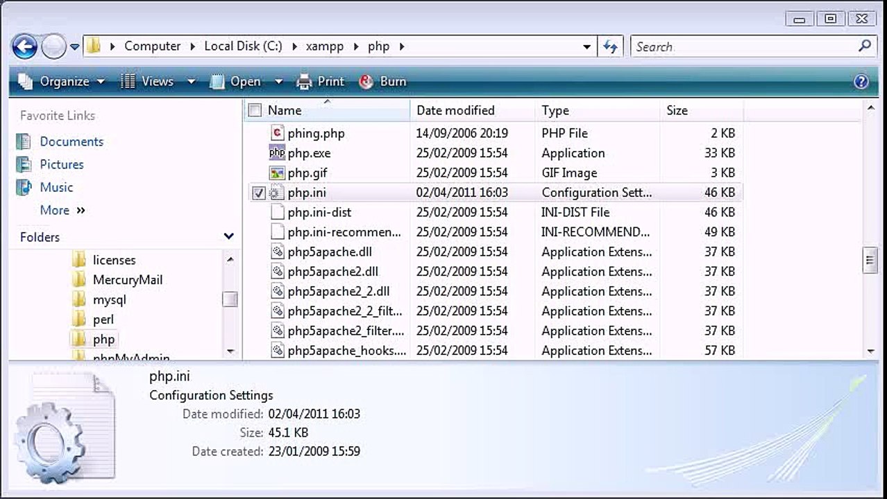Select the php folder in tree
Image resolution: width=887 pixels, height=499 pixels.
[103, 340]
